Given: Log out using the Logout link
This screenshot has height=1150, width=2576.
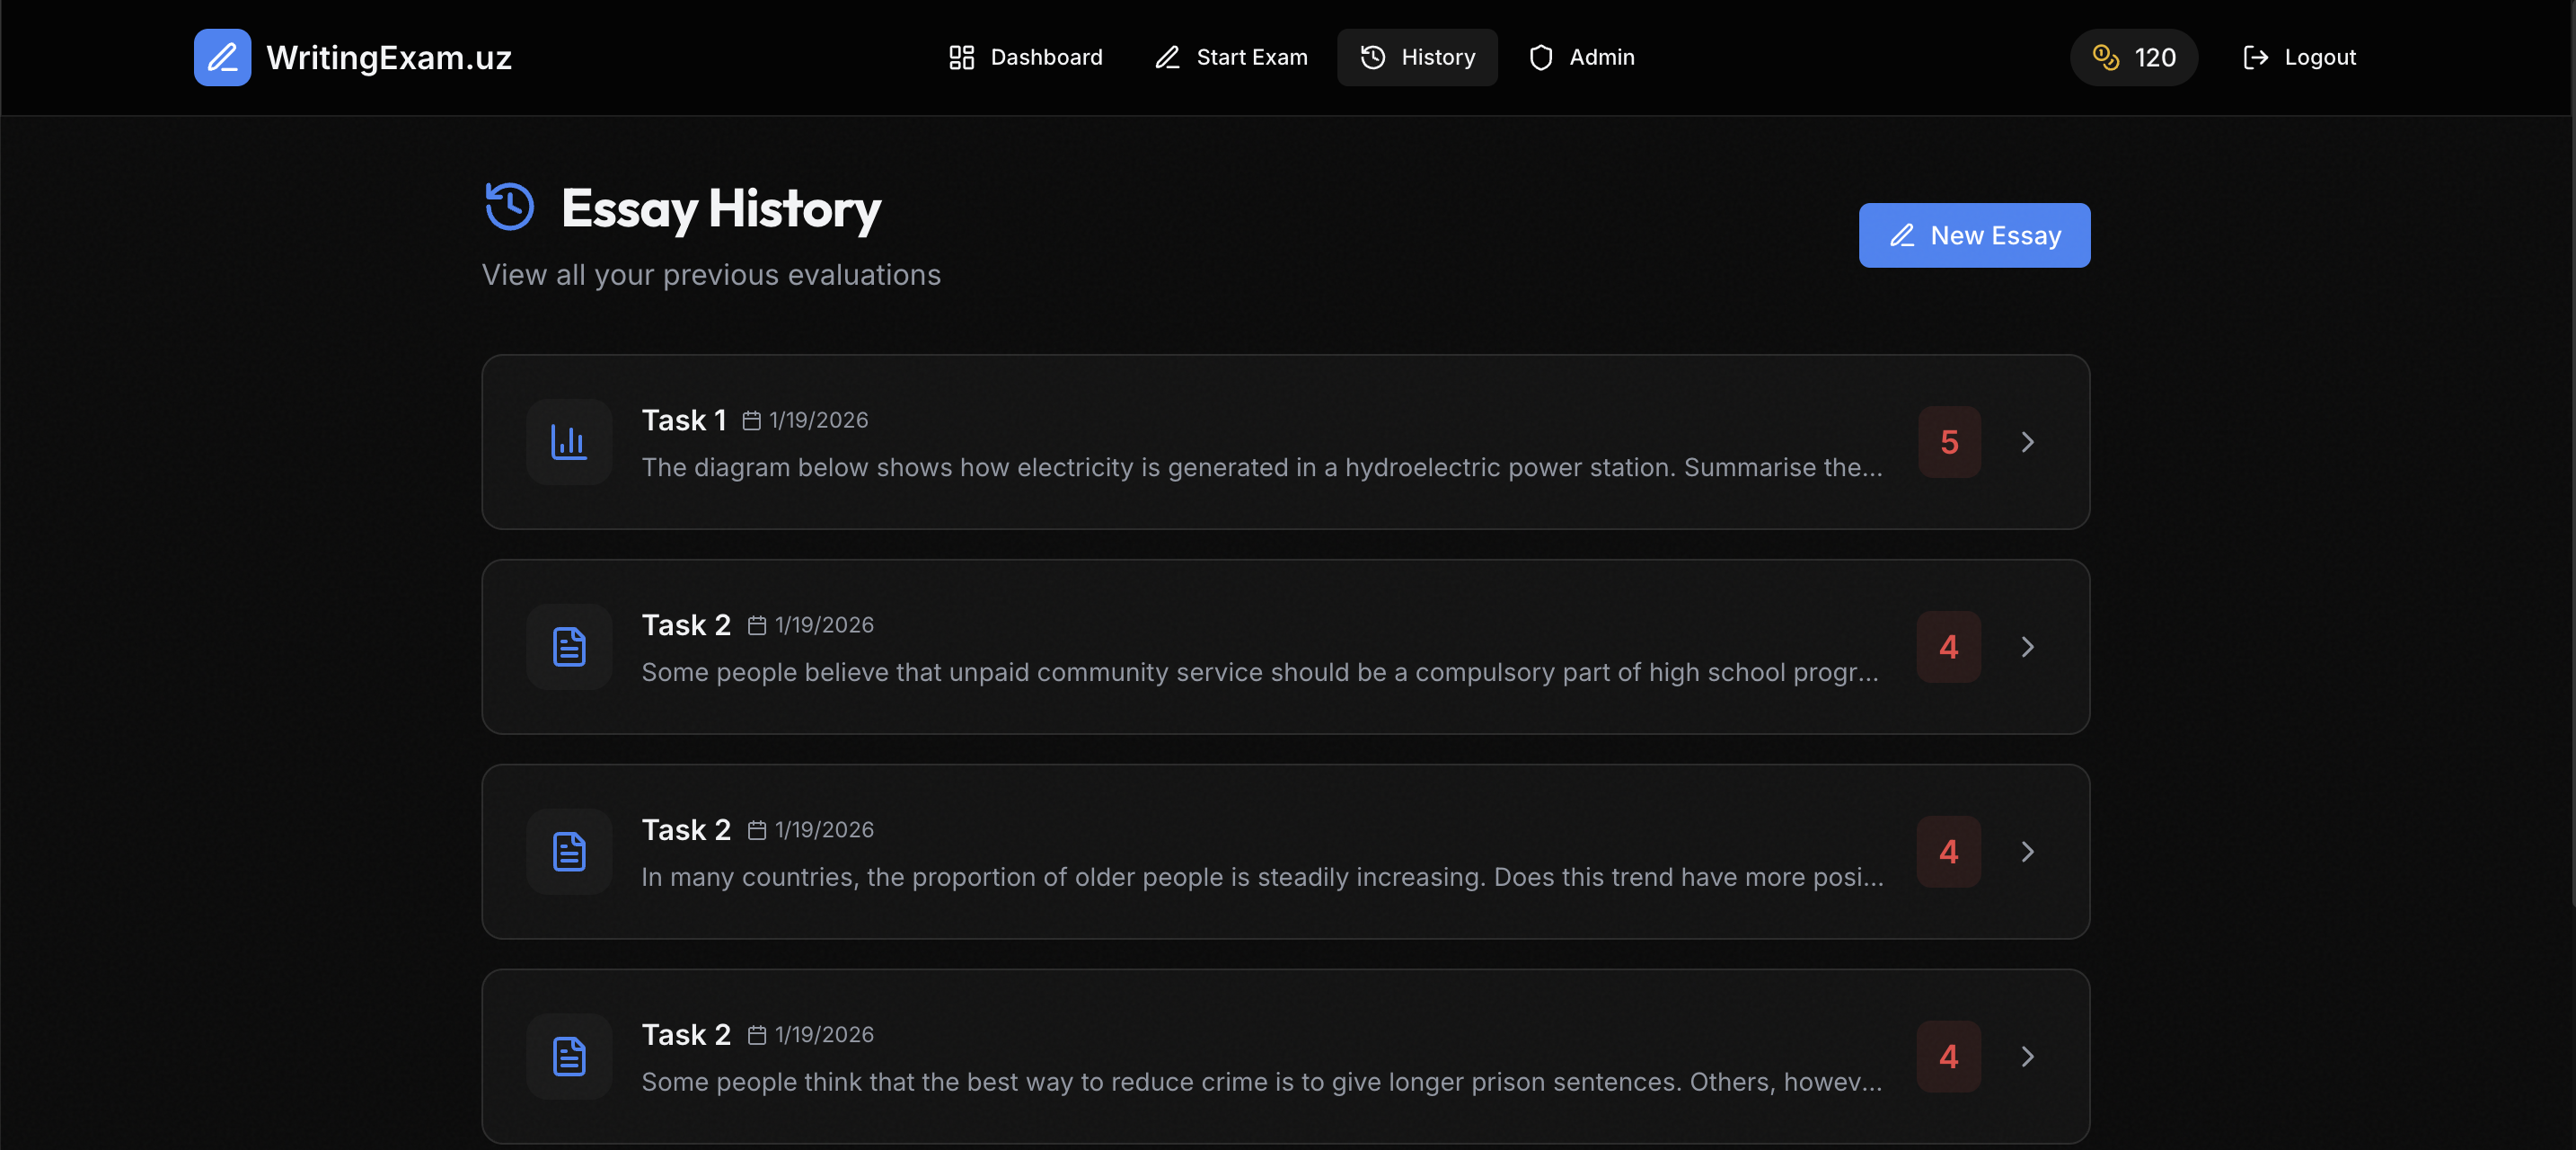Looking at the screenshot, I should point(2299,57).
